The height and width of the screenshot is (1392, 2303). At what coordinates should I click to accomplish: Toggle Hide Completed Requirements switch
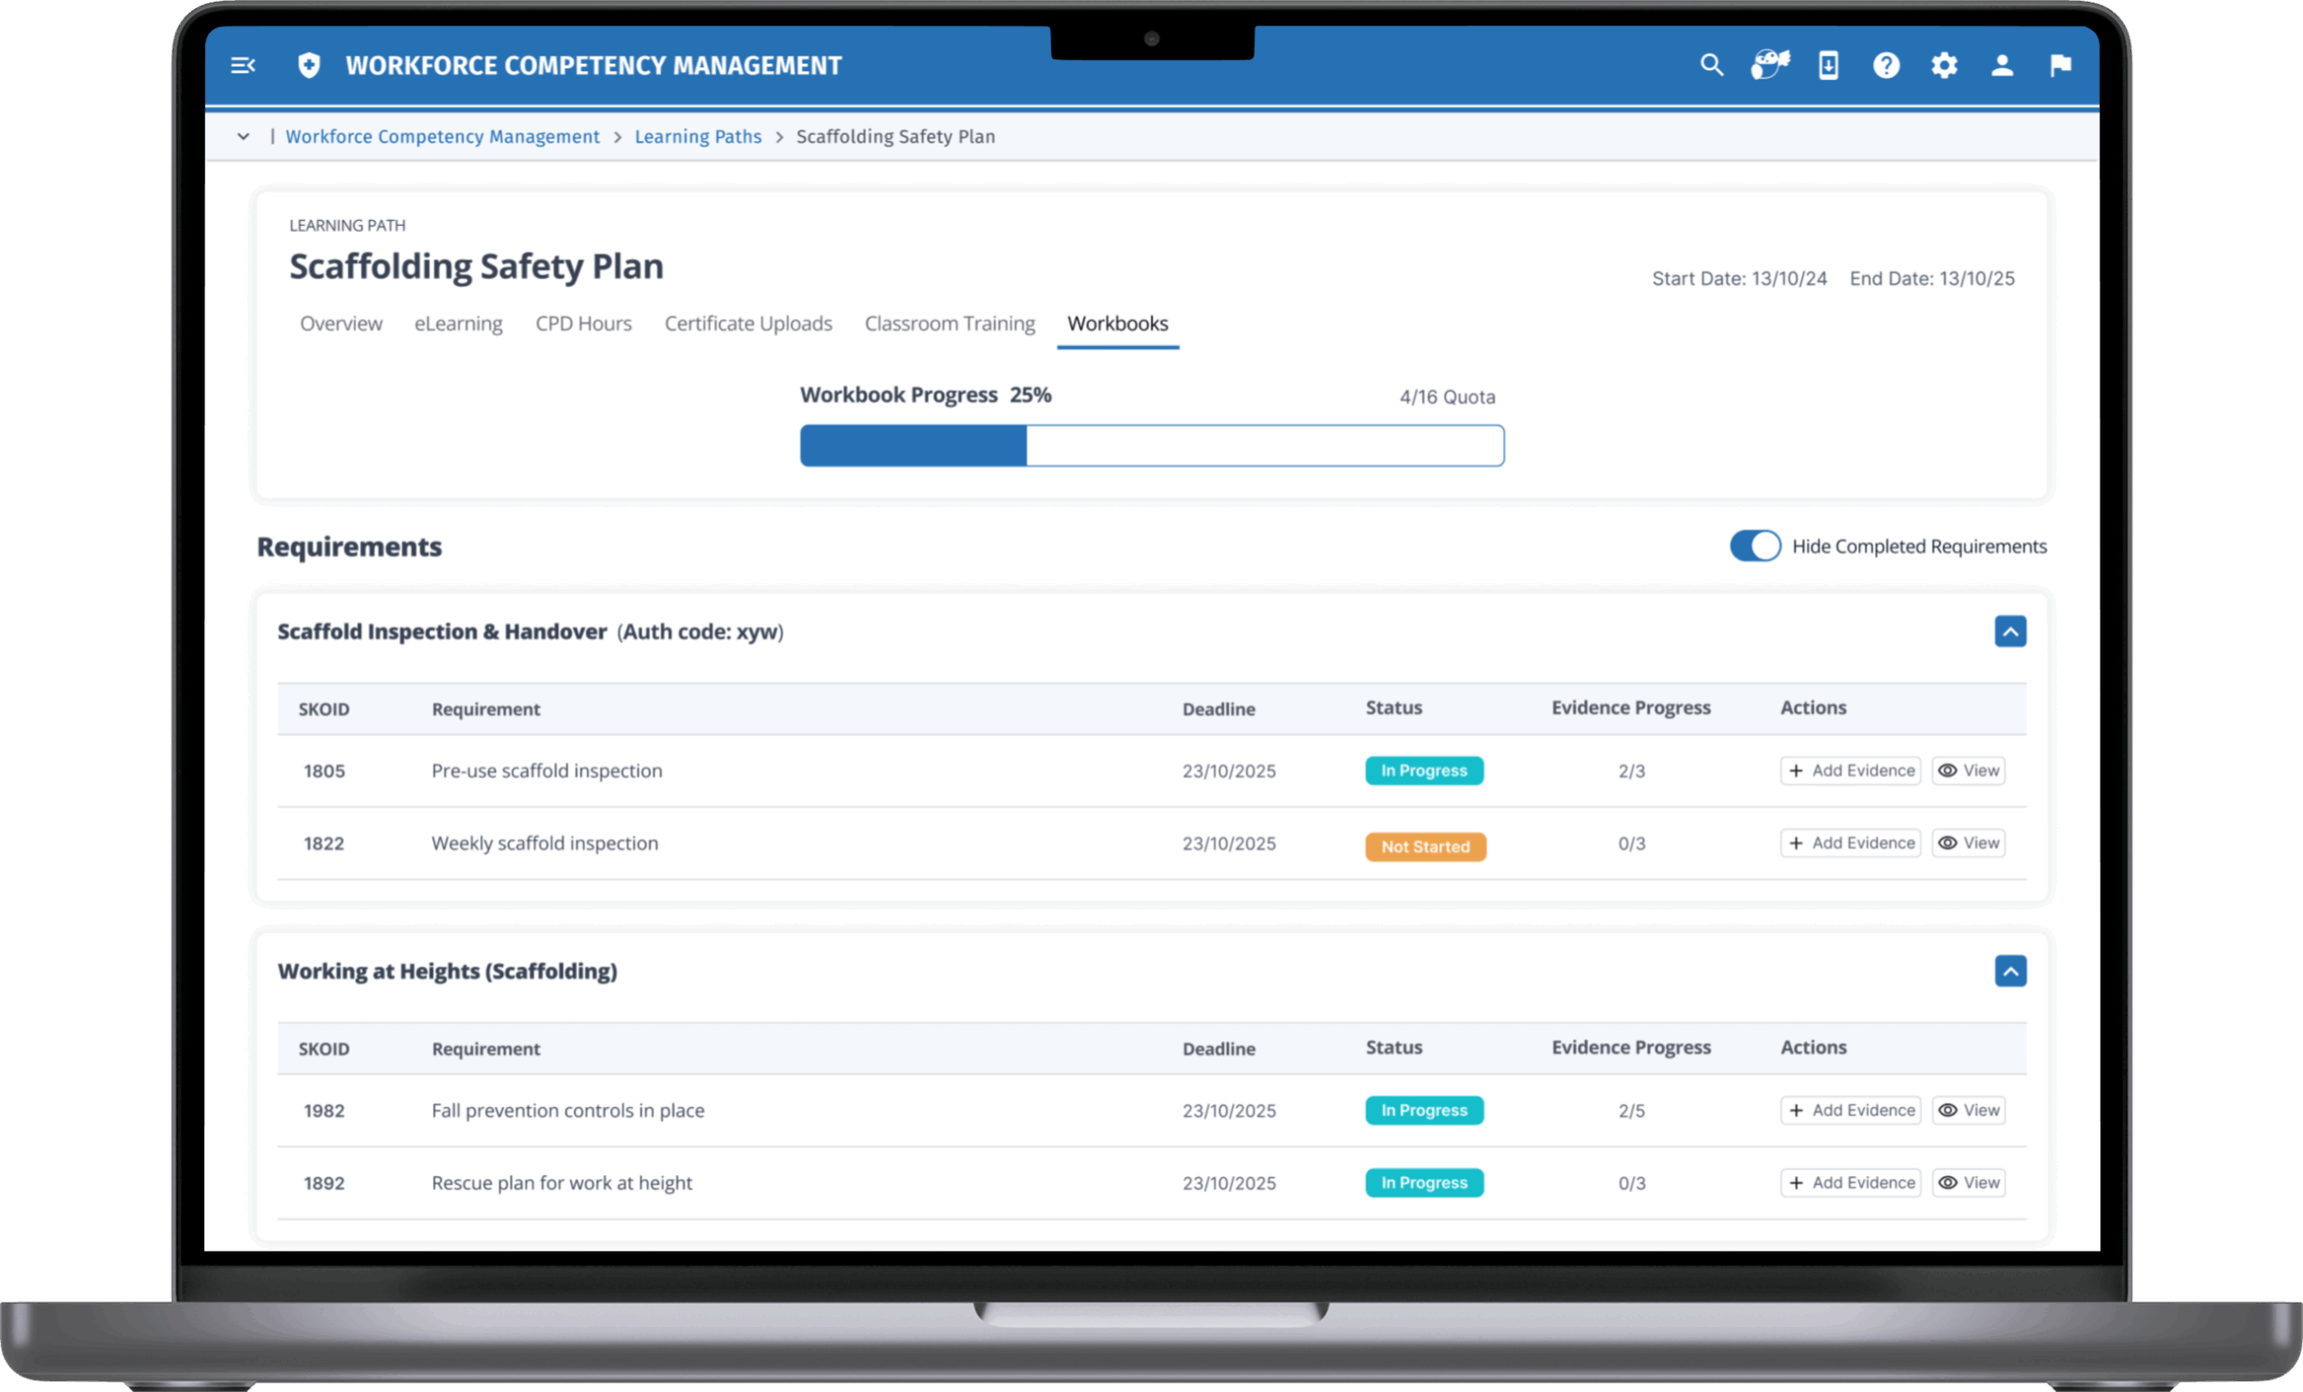point(1754,546)
